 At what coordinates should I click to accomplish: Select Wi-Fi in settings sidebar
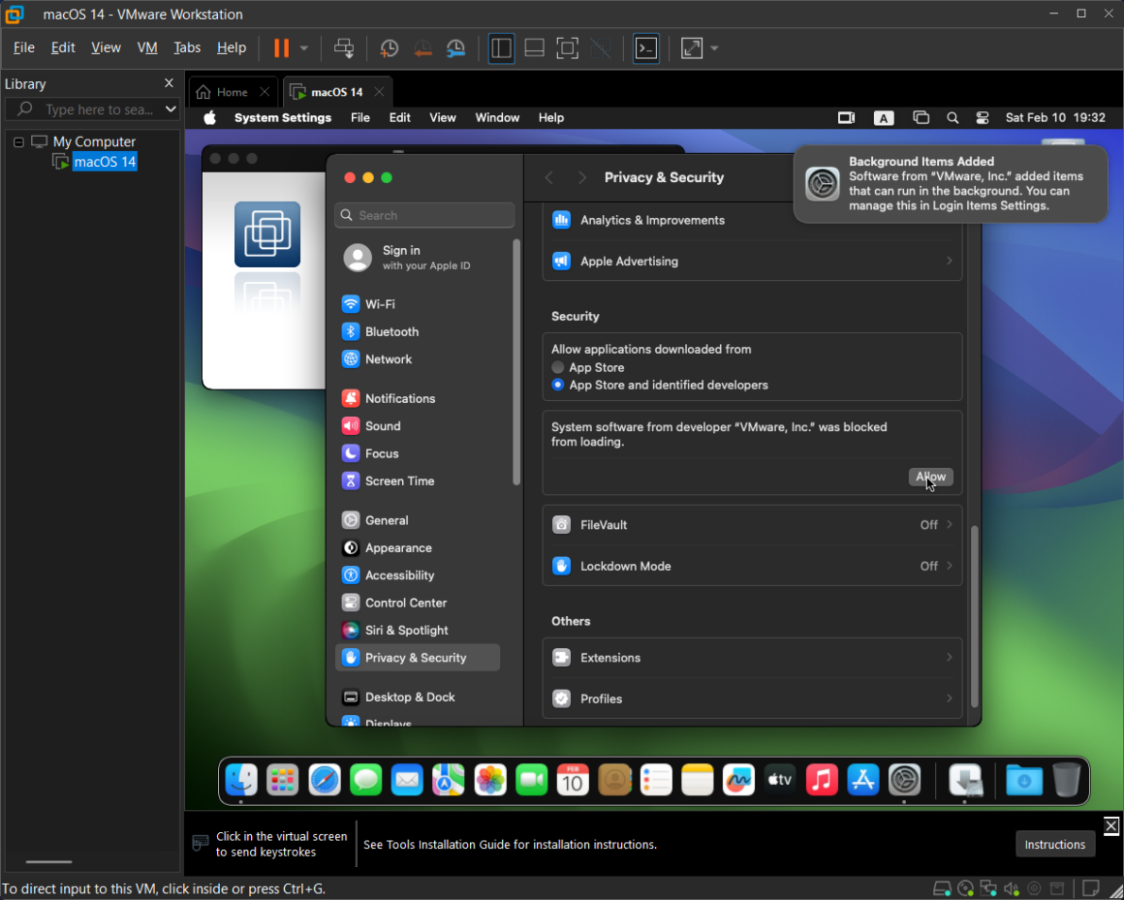click(418, 304)
